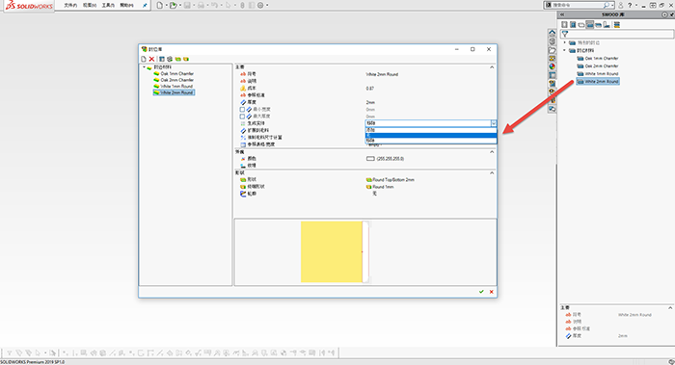Click the first panel-type icon in SWOOD toolbar
The image size is (675, 365).
coord(564,25)
